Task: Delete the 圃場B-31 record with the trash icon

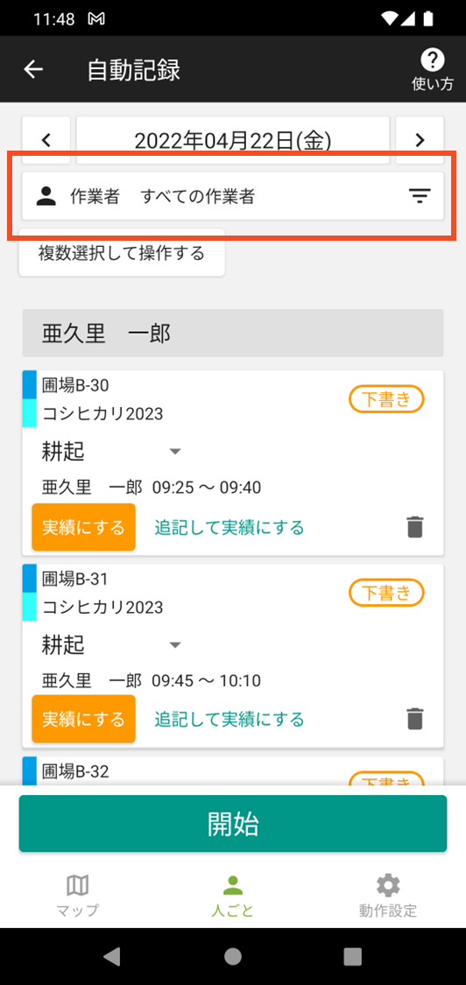Action: click(x=414, y=718)
